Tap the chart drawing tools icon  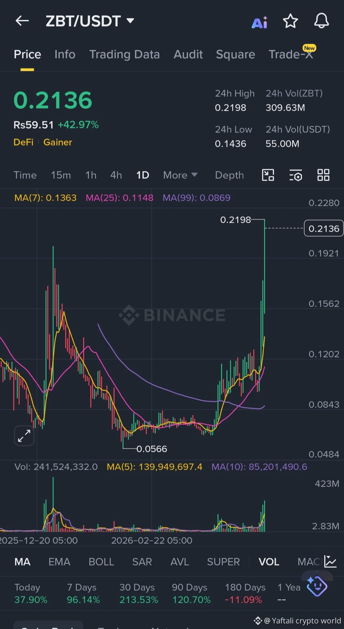point(268,175)
